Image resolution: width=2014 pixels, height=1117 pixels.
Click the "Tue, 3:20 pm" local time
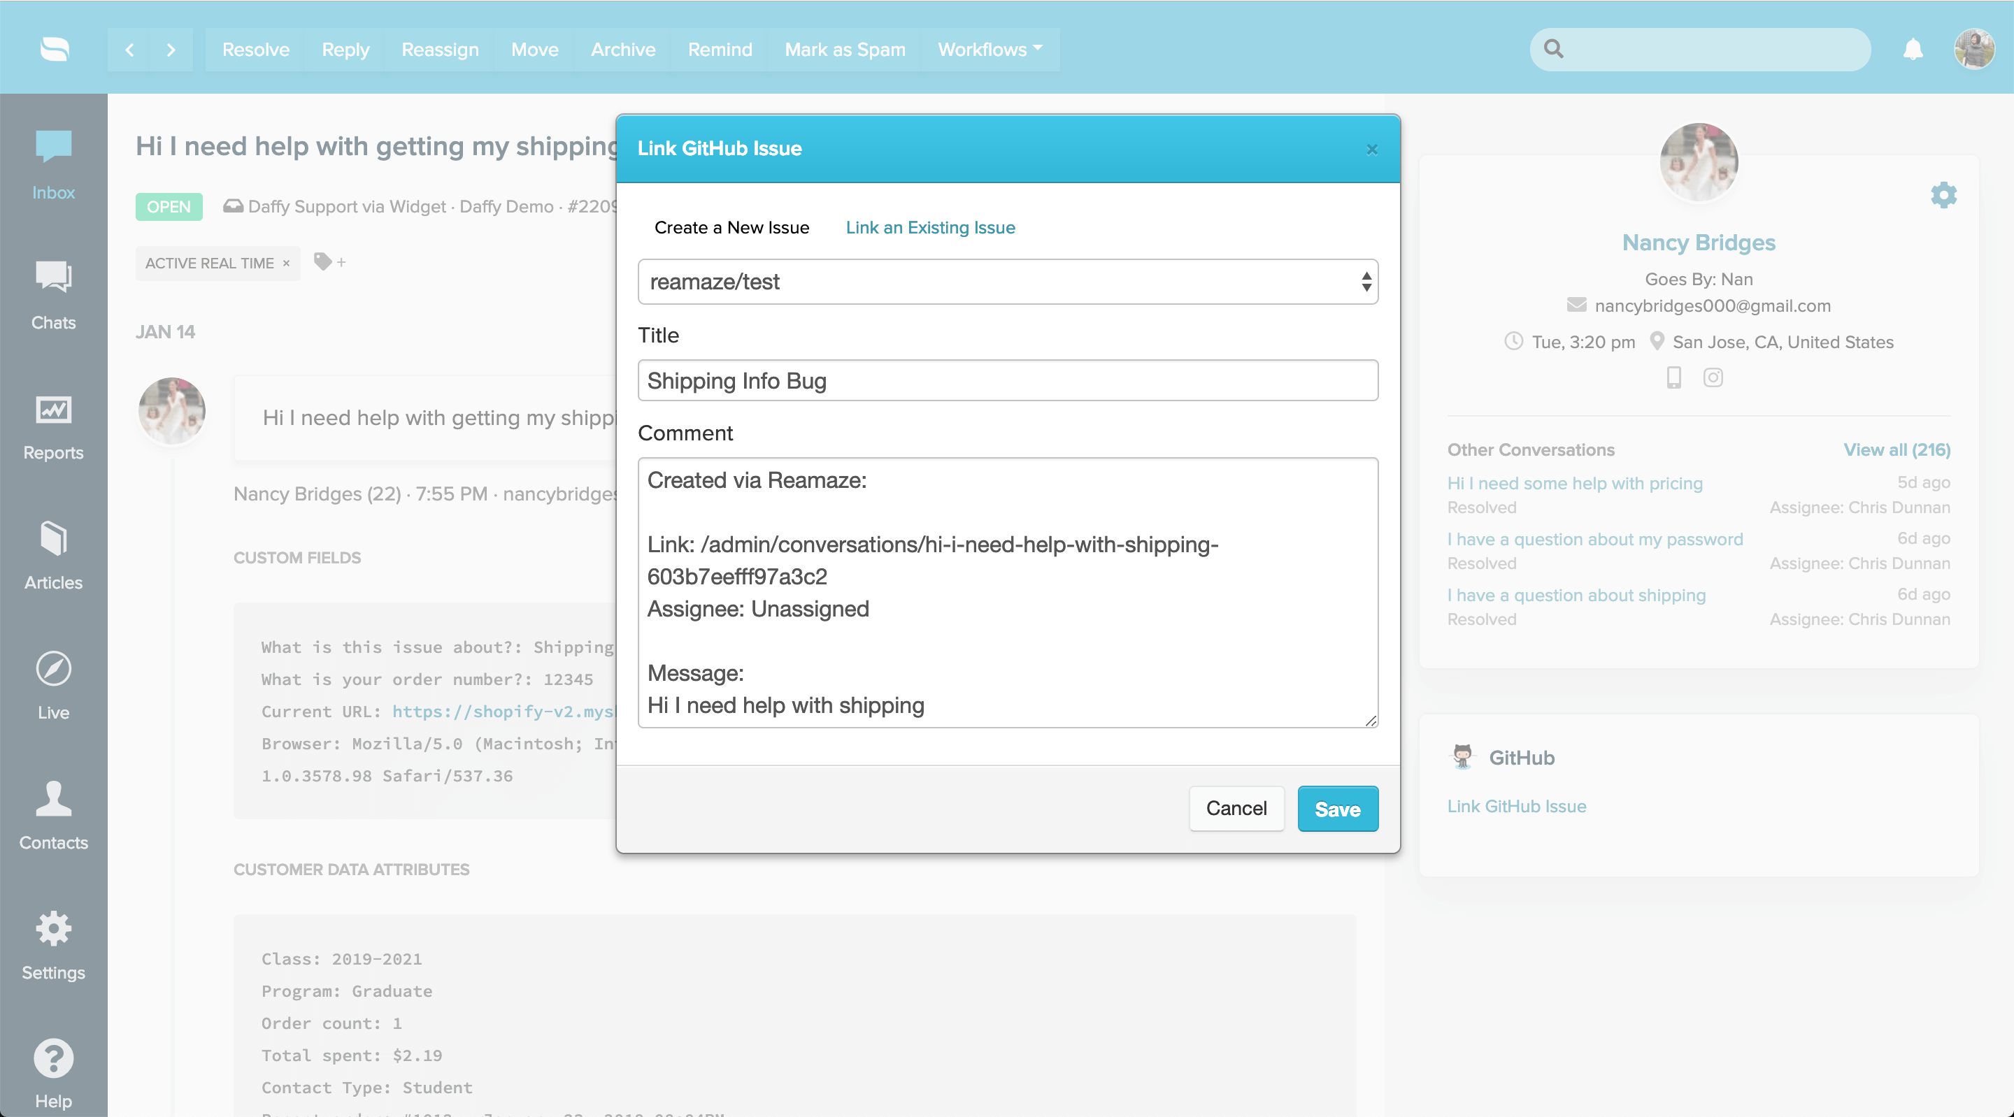[x=1583, y=342]
